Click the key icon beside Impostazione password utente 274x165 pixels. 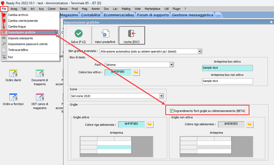pyautogui.click(x=4, y=44)
